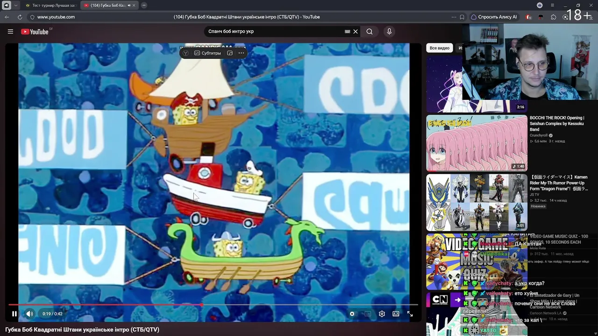Go to the YouTube home logo
Screen dimensions: 598x336
point(35,32)
